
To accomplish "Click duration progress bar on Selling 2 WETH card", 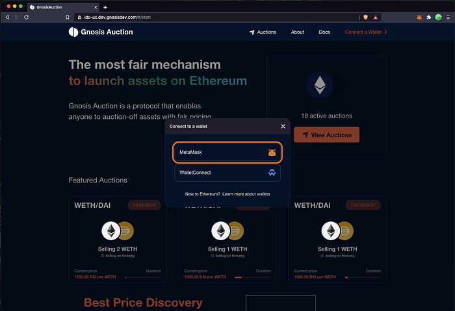I will (x=143, y=277).
